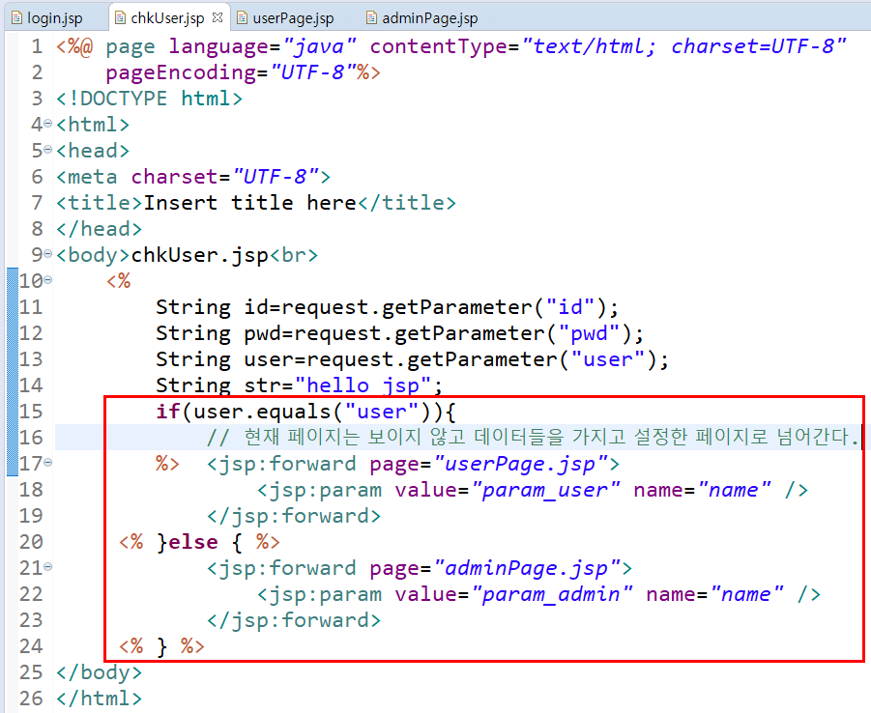Screen dimensions: 871x713
Task: Collapse the html tag fold on line 4
Action: click(x=47, y=124)
